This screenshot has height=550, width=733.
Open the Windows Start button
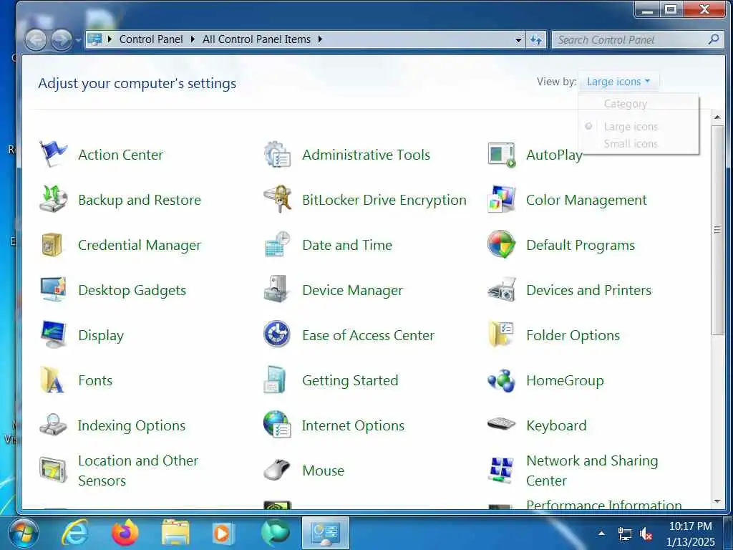click(23, 533)
